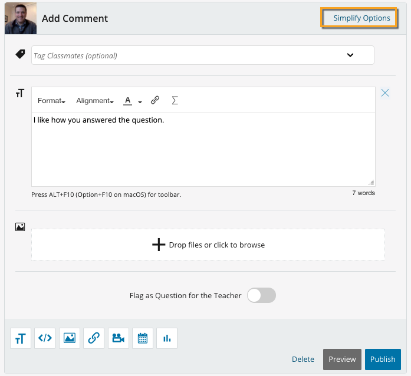Screen dimensions: 411x376
Task: Open the Format menu
Action: coord(51,101)
